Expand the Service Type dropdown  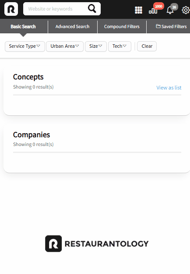[x=25, y=46]
